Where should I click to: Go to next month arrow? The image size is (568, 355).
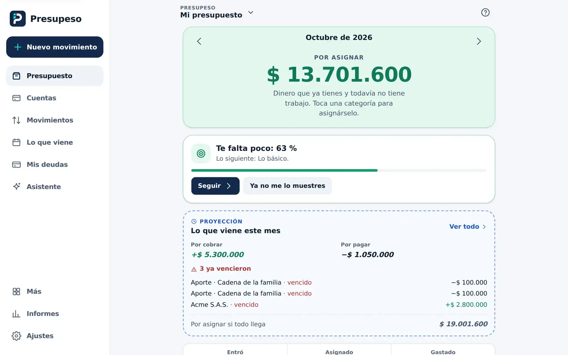(x=479, y=41)
